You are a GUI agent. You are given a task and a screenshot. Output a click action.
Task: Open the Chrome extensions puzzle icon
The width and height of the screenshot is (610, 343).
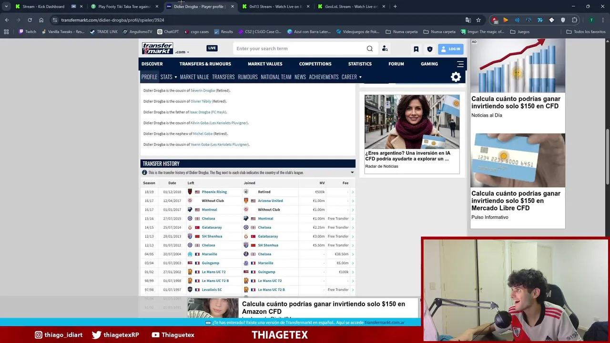click(x=575, y=20)
